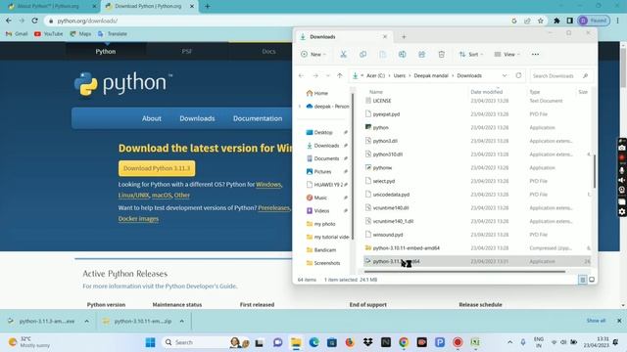
Task: Open recent locations chevron near the up arrow
Action: point(327,76)
